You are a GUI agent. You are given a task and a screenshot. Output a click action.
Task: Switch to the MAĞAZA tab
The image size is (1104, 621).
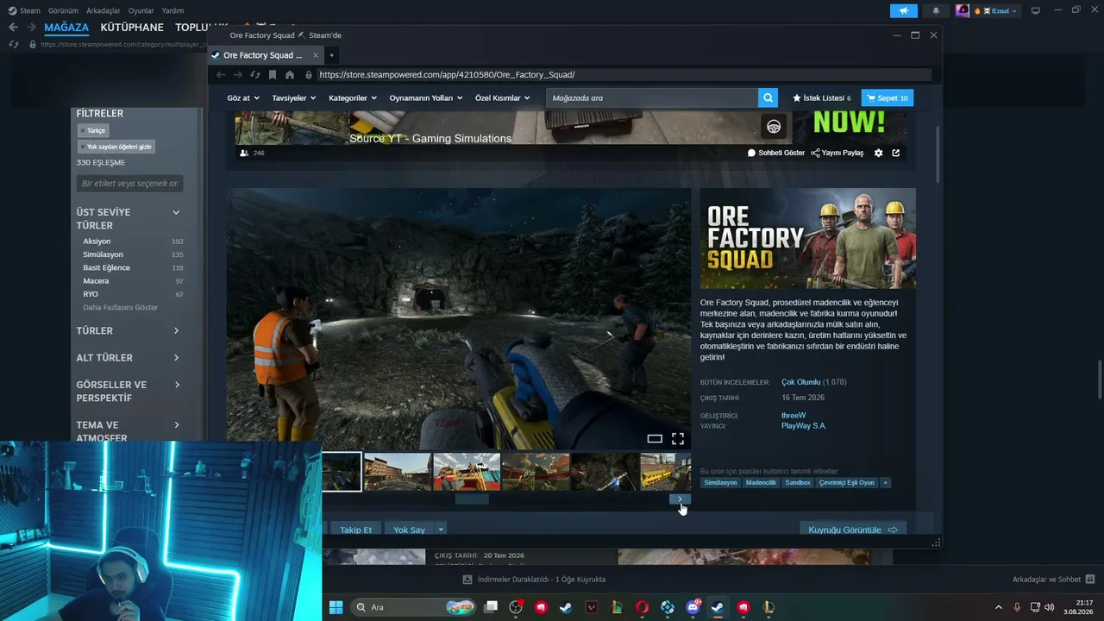point(66,28)
